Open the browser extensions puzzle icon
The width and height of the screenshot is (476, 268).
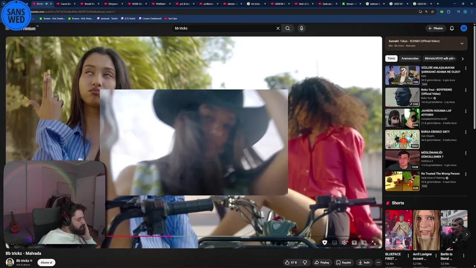[448, 12]
